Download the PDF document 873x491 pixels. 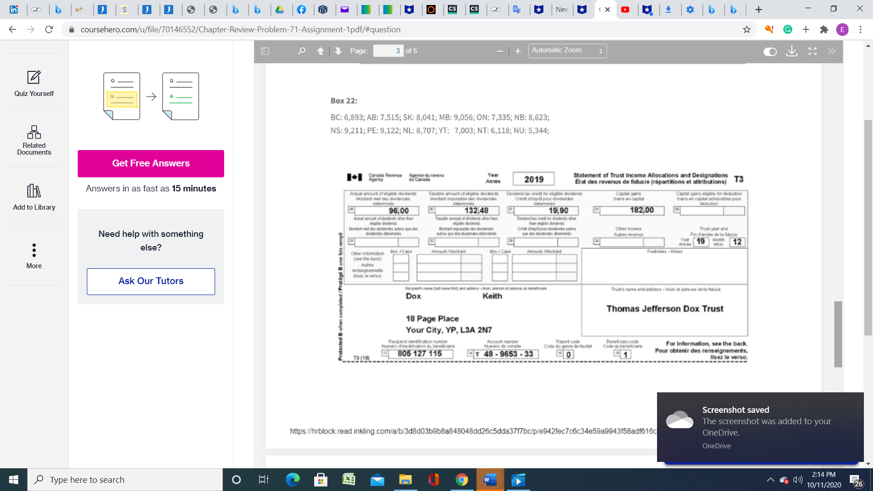792,51
